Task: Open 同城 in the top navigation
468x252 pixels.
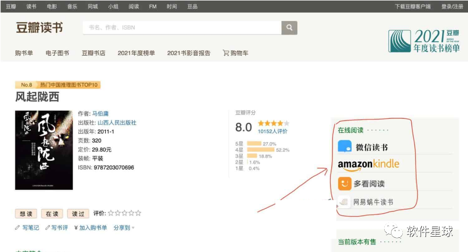Action: point(92,6)
